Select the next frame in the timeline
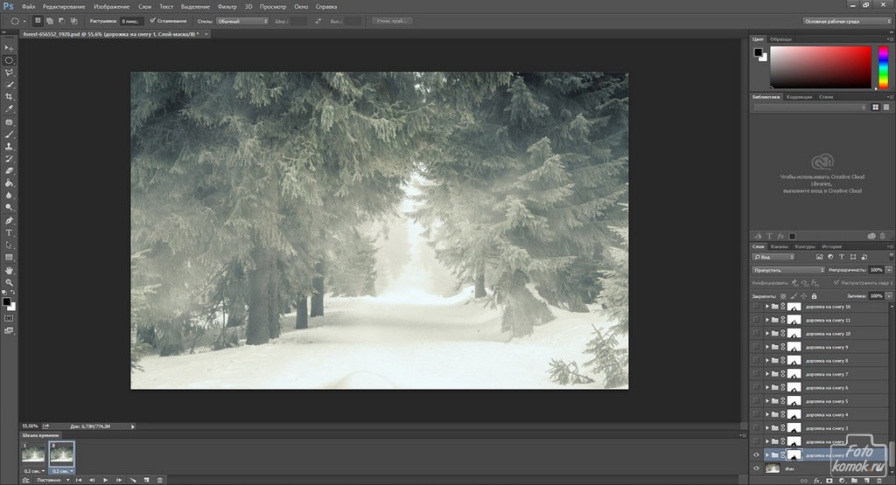This screenshot has height=485, width=896. (x=119, y=480)
